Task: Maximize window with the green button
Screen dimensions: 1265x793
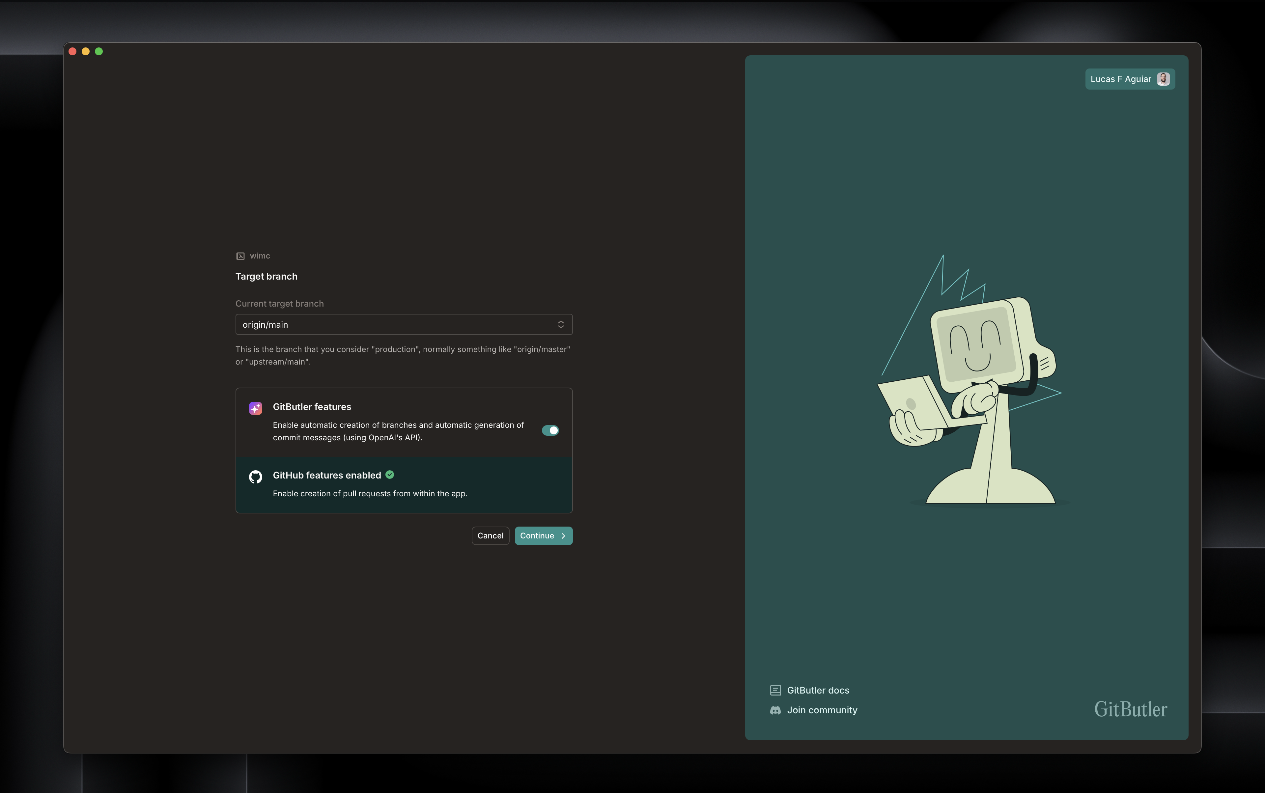Action: pos(98,51)
